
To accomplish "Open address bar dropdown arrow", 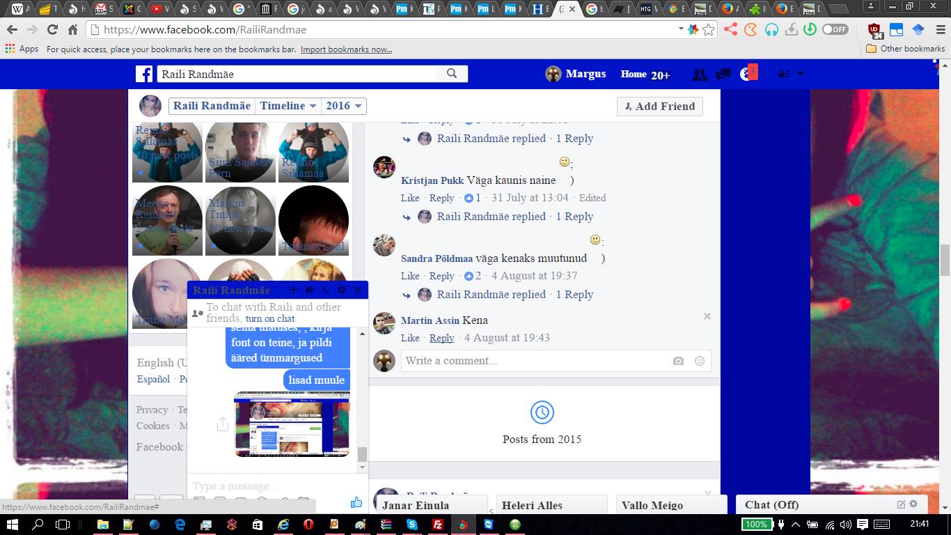I will click(x=681, y=29).
